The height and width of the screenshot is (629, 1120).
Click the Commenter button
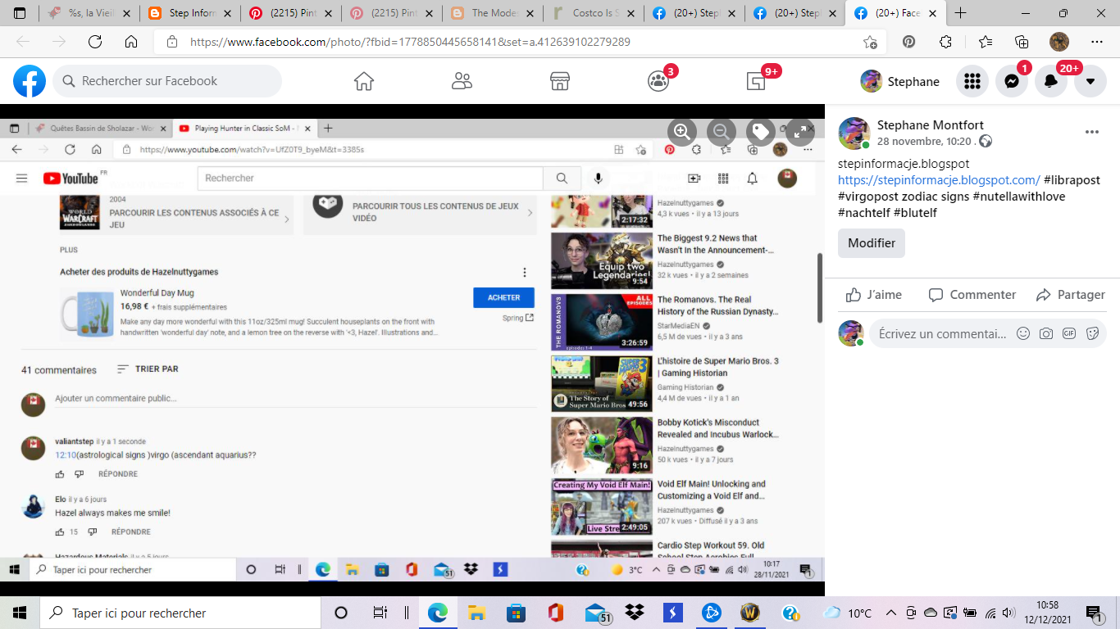tap(972, 295)
